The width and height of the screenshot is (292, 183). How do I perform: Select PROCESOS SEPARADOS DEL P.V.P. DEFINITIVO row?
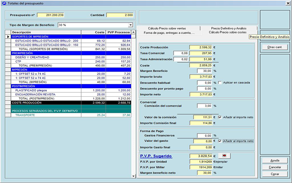(x=68, y=111)
